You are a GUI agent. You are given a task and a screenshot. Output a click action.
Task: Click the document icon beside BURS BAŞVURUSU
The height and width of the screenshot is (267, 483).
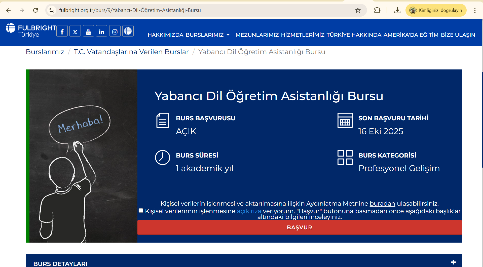(x=163, y=120)
